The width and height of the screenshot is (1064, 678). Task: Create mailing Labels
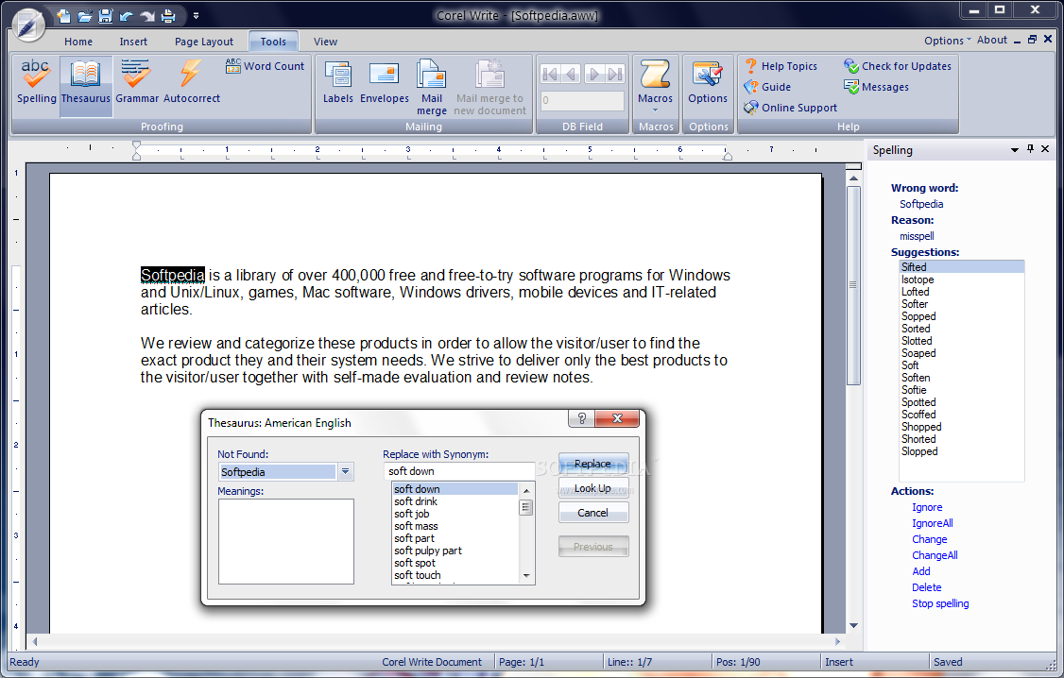338,83
